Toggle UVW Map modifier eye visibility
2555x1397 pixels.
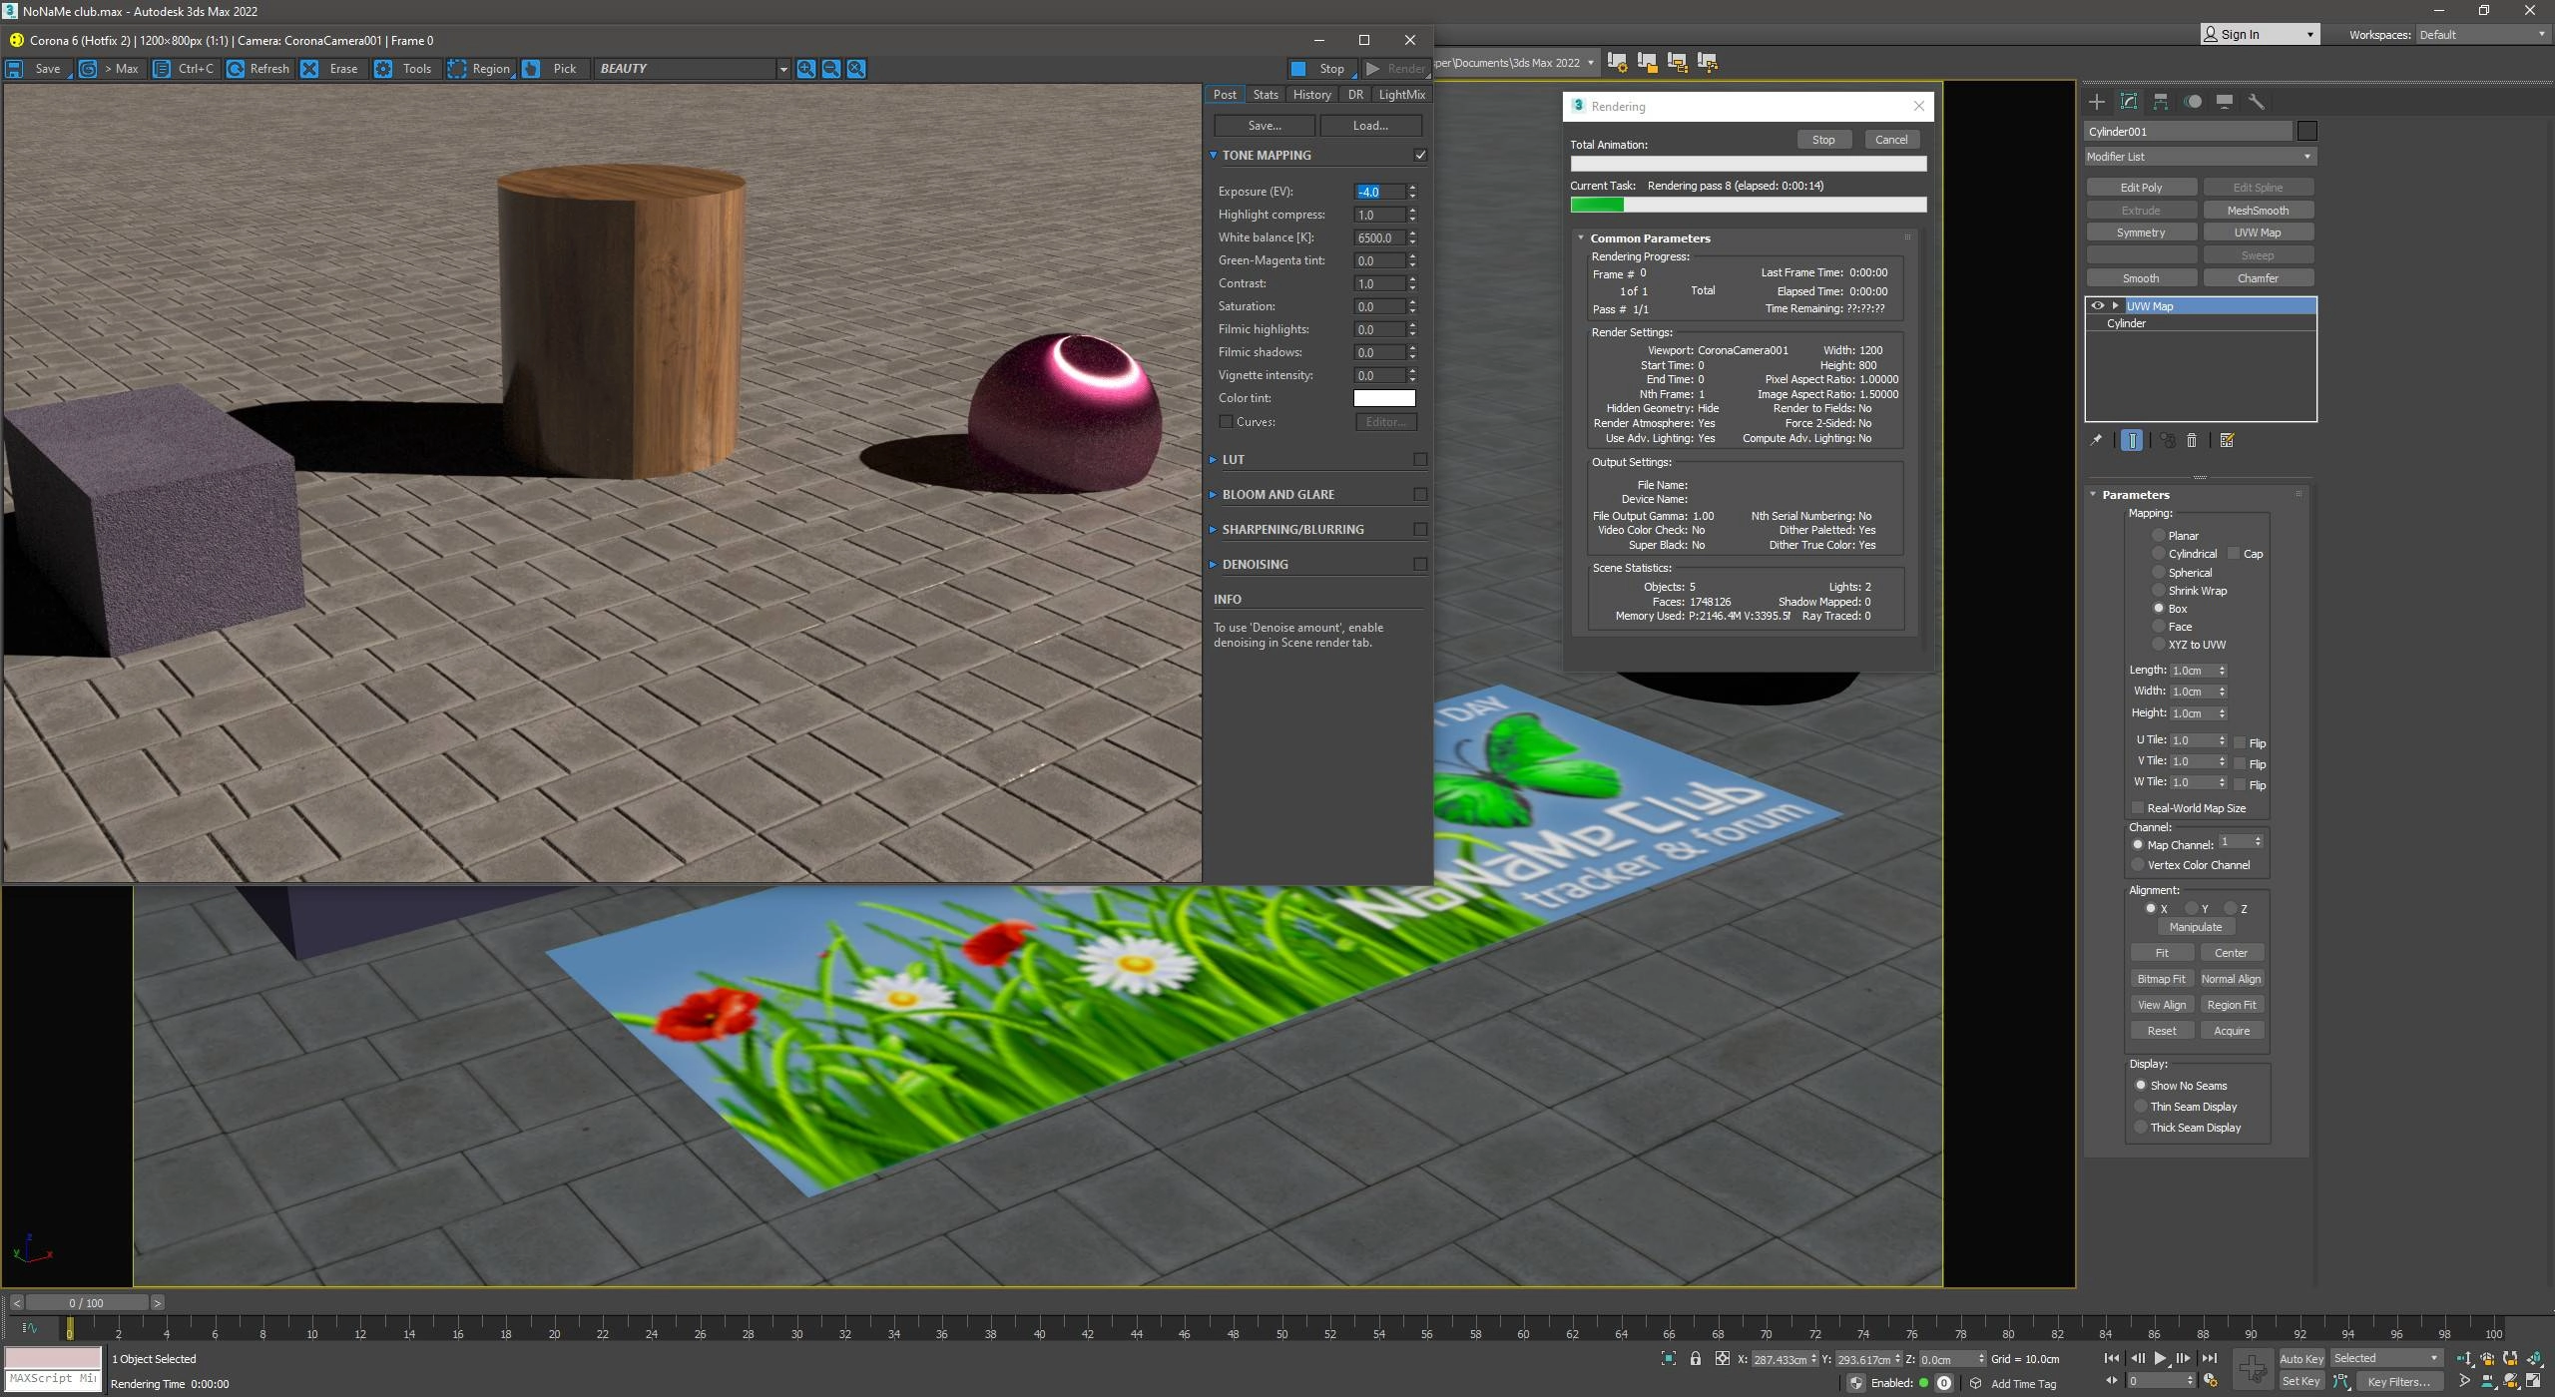click(2097, 305)
